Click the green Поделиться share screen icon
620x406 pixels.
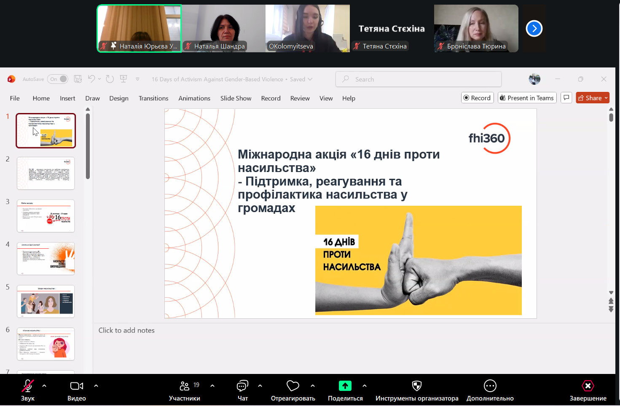coord(345,386)
